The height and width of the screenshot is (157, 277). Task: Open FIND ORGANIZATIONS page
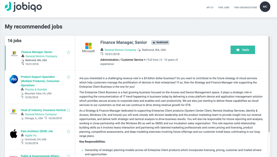[245, 8]
